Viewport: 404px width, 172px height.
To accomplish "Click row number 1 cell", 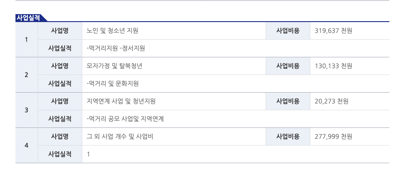I will (27, 40).
